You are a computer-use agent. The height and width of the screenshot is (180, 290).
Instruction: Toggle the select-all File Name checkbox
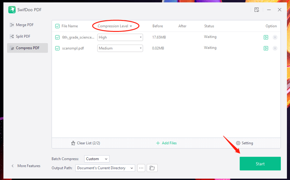[57, 26]
